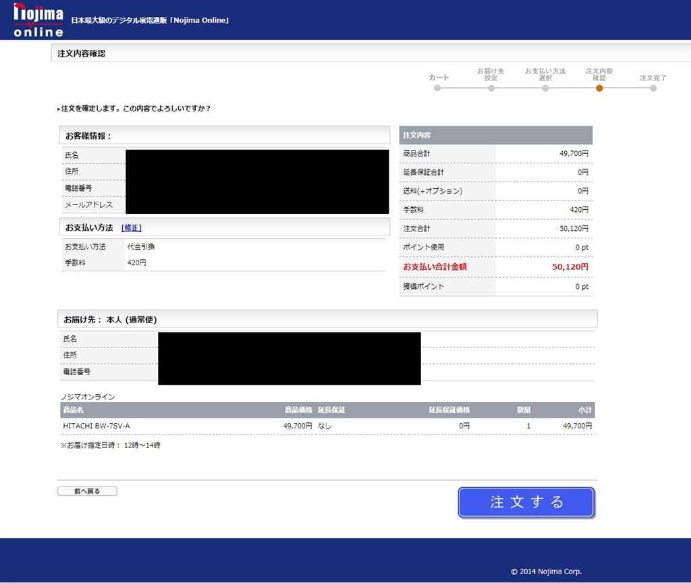Click the header tagline 日本最大級のデジタル家電通販
This screenshot has height=583, width=691.
pyautogui.click(x=150, y=20)
